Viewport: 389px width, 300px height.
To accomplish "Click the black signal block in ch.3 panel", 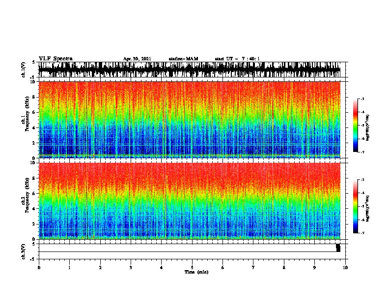I will [x=338, y=248].
